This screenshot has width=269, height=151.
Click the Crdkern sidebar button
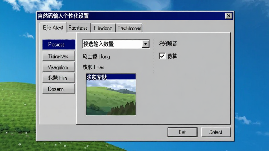59,89
